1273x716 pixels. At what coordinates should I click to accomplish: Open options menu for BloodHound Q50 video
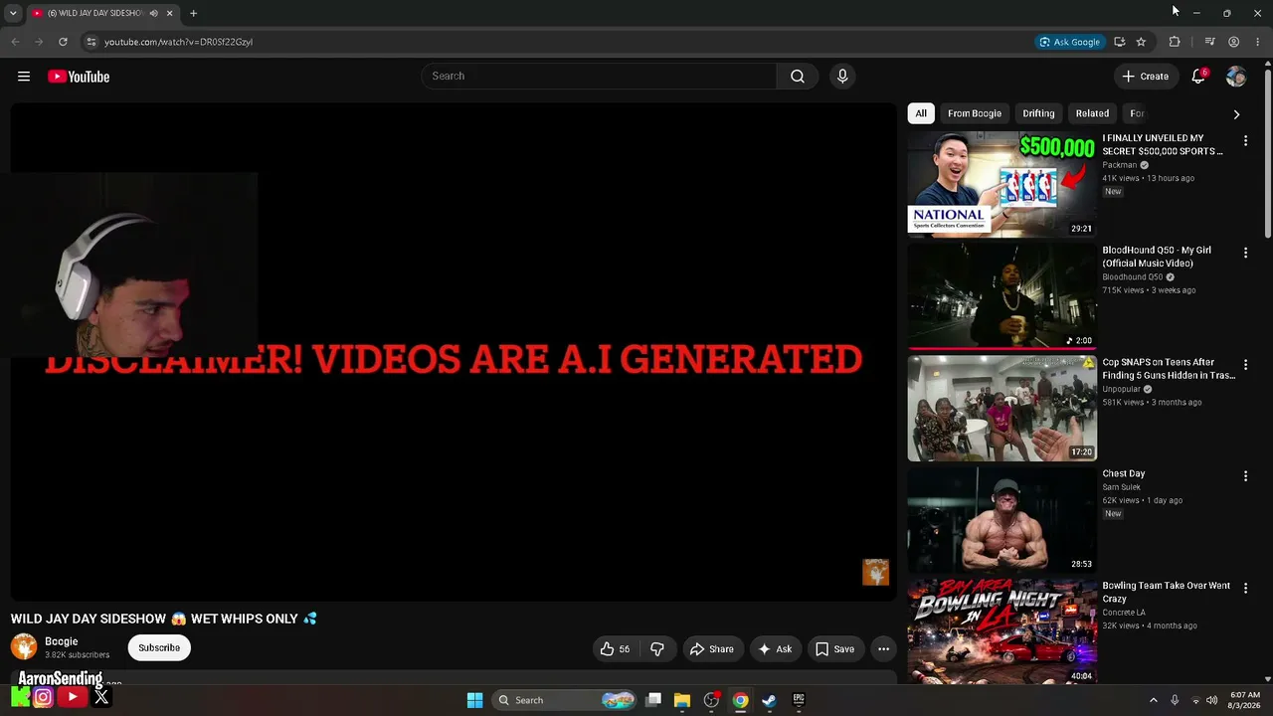point(1245,254)
